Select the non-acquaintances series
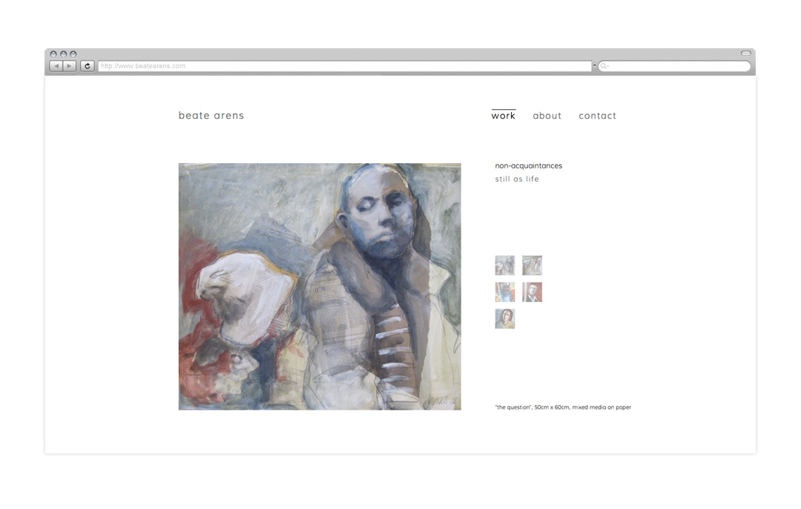The height and width of the screenshot is (509, 801). click(528, 165)
